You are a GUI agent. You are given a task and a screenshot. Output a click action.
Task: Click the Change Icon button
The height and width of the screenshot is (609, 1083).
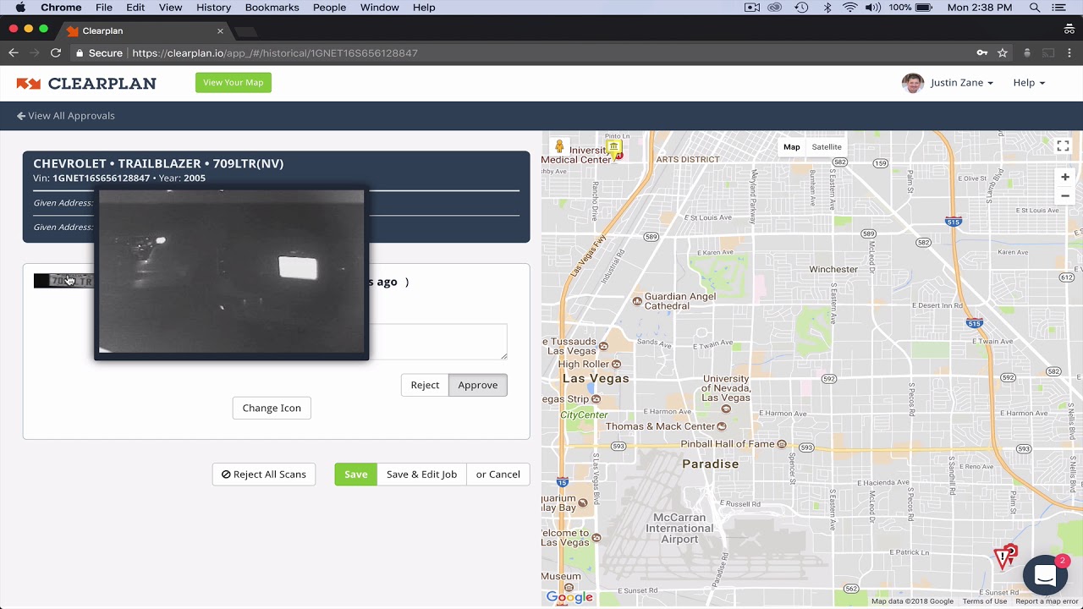pyautogui.click(x=272, y=408)
